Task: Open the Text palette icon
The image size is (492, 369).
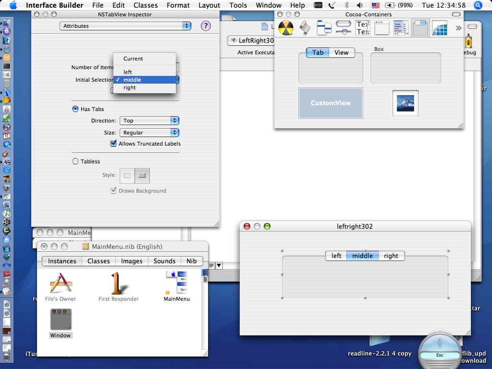Action: [363, 28]
